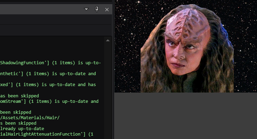
Task: Select the 'ialHairLightAttenuationFunction'] (1' log line
Action: coord(47,134)
